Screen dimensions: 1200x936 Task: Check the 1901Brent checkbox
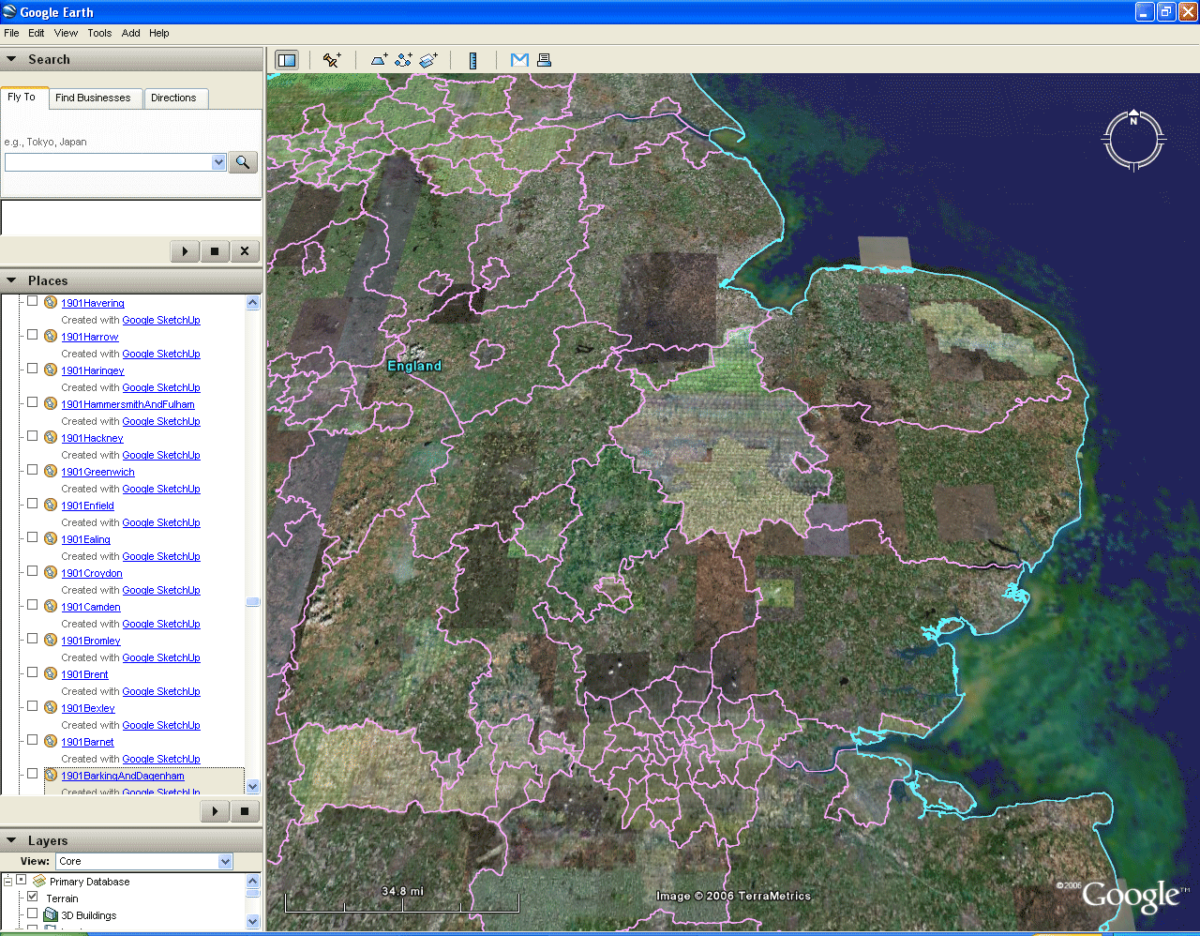32,672
